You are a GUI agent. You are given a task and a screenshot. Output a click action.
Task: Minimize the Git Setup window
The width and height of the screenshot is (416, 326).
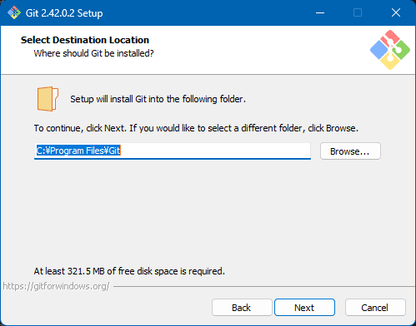(x=320, y=12)
